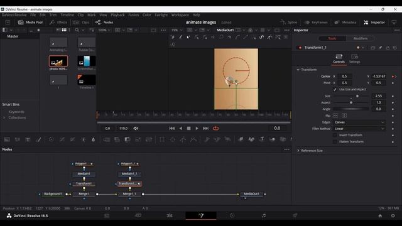Viewport: 402px width, 226px height.
Task: Open the Edges dropdown set to Canvas
Action: tap(359, 122)
